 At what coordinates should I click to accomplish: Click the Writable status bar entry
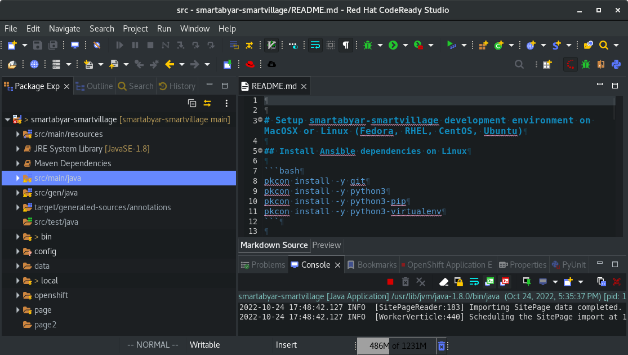tap(204, 345)
